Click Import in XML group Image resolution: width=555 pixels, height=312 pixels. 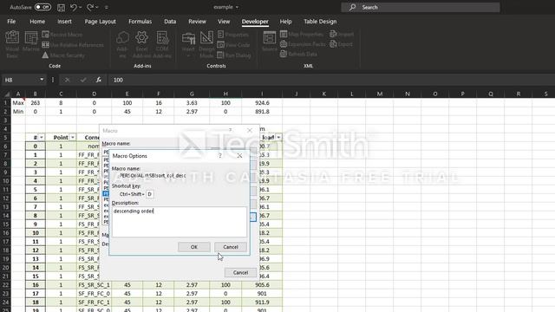click(x=342, y=35)
